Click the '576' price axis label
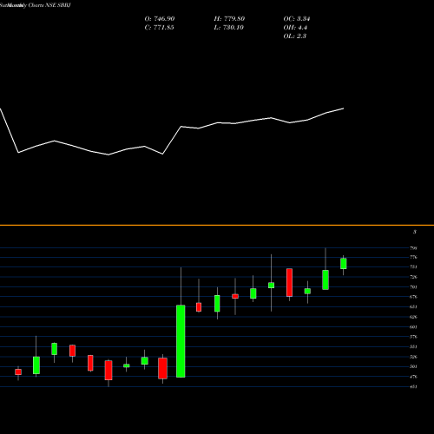 pyautogui.click(x=413, y=337)
